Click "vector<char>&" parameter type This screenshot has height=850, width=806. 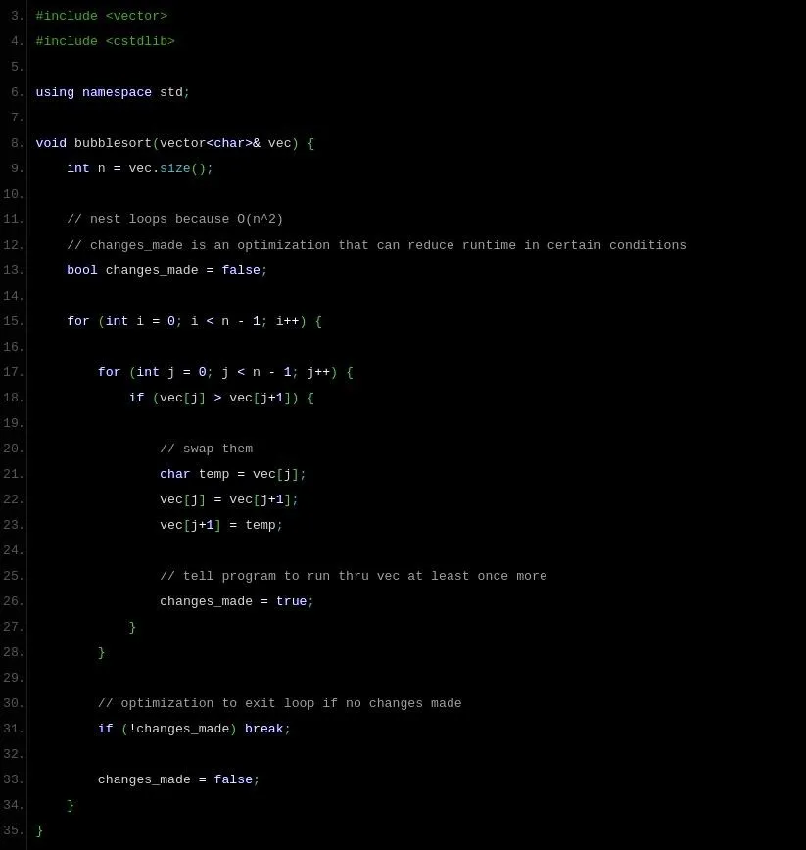210,143
